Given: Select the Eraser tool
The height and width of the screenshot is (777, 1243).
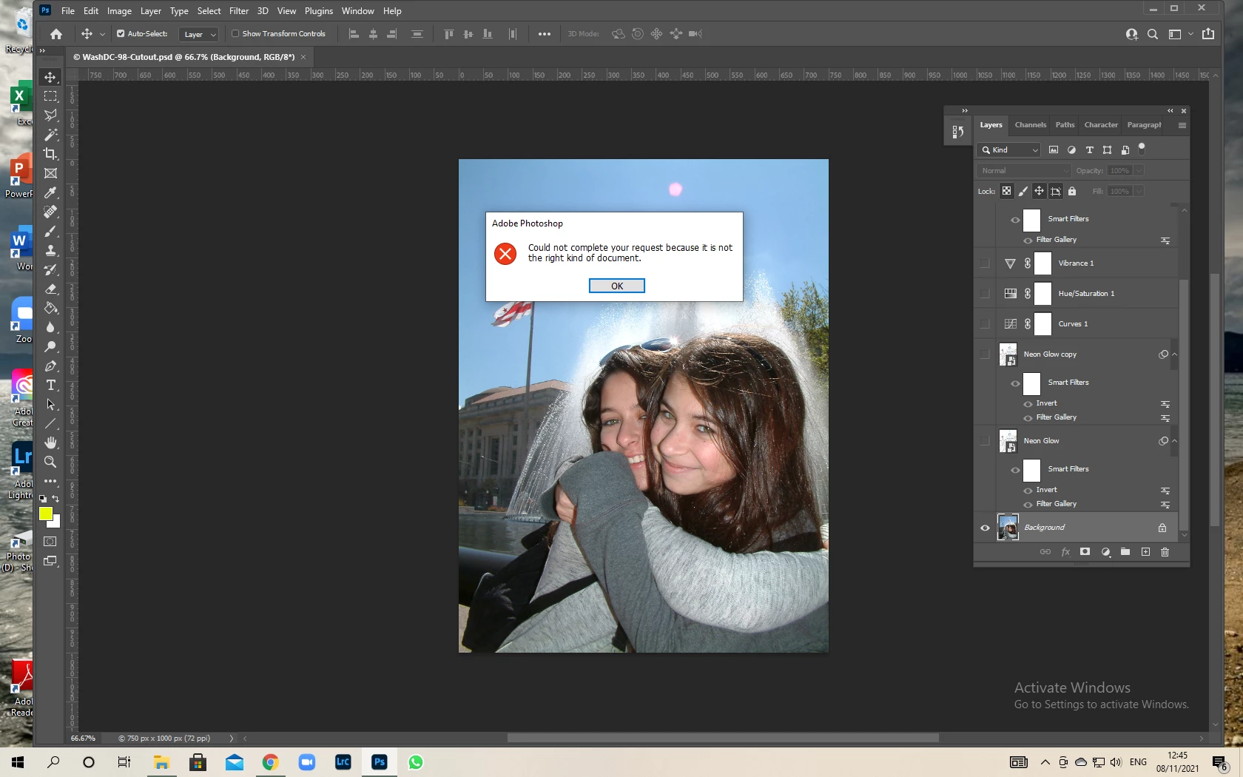Looking at the screenshot, I should (x=50, y=289).
